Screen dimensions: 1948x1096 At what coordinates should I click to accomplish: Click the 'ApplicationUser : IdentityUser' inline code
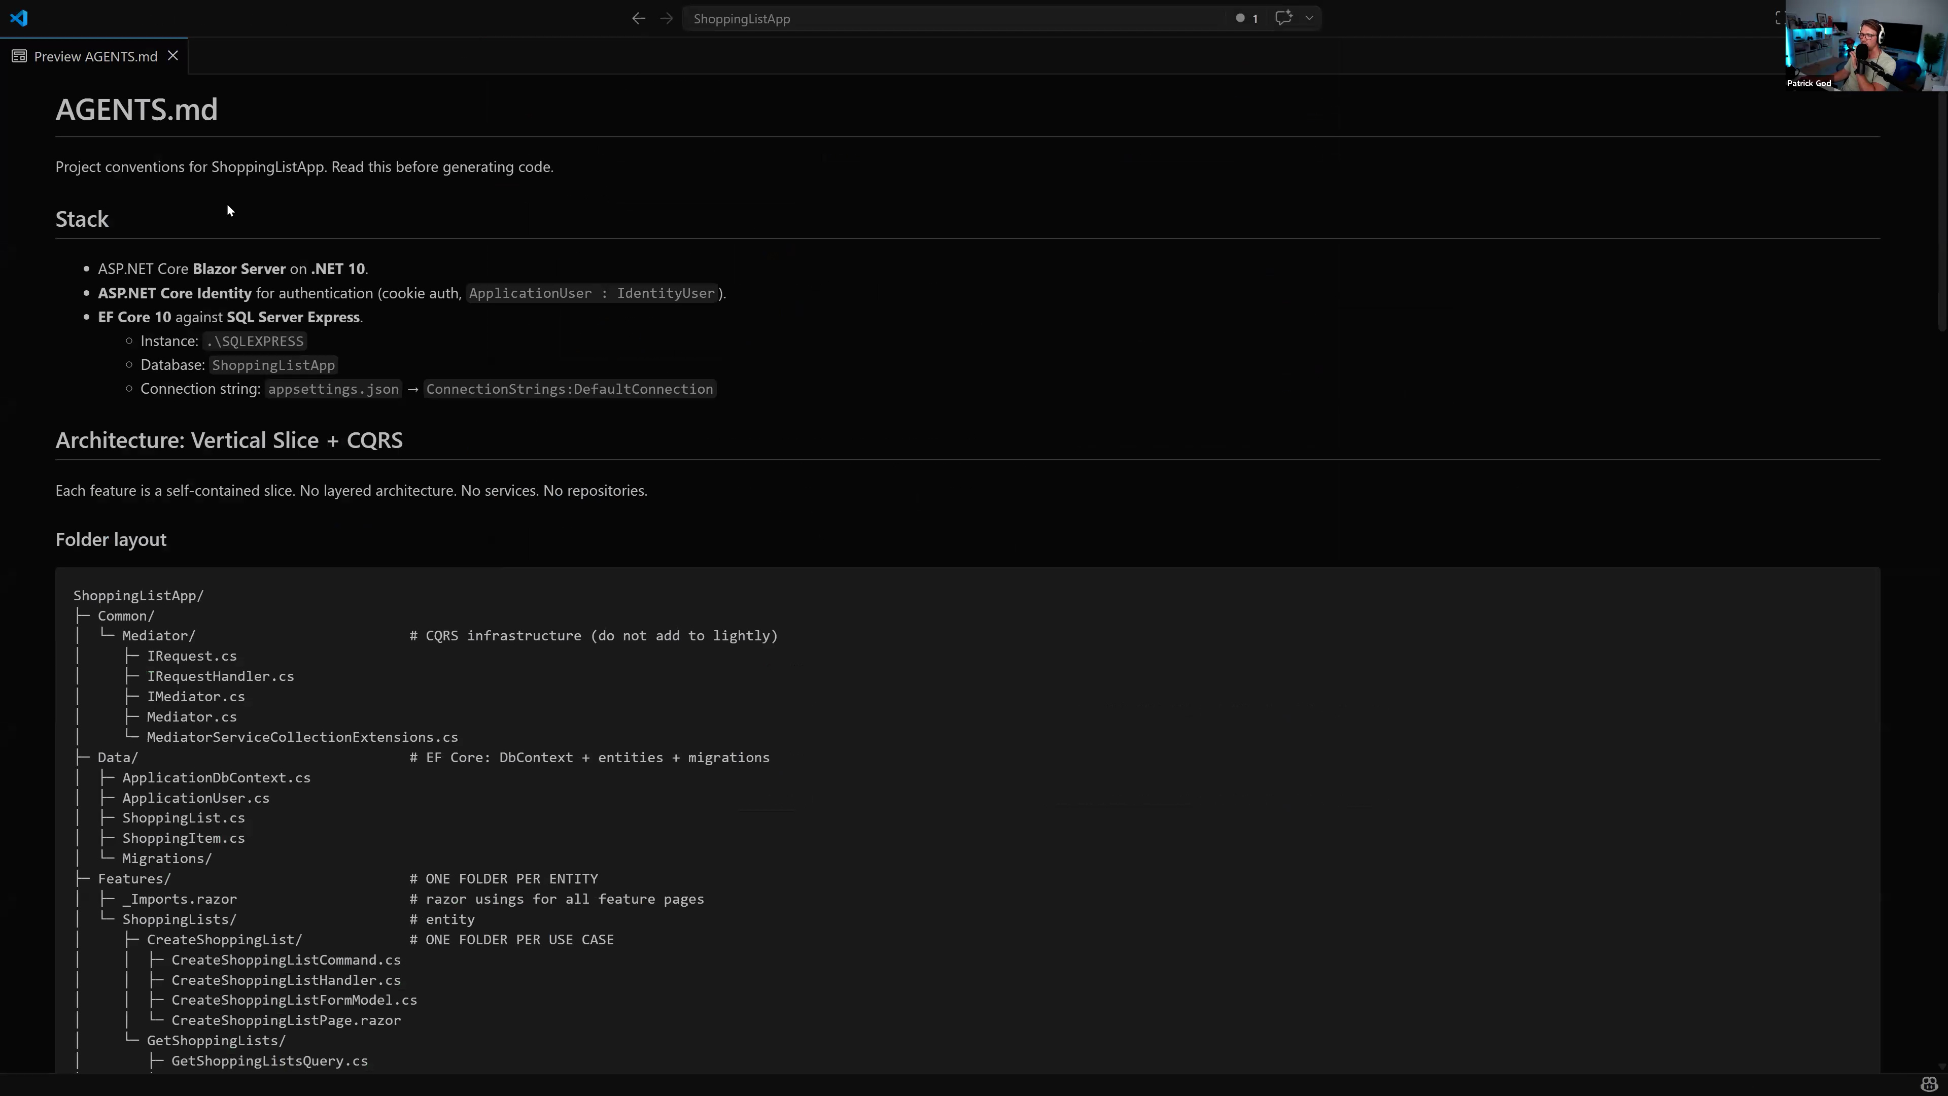[592, 293]
